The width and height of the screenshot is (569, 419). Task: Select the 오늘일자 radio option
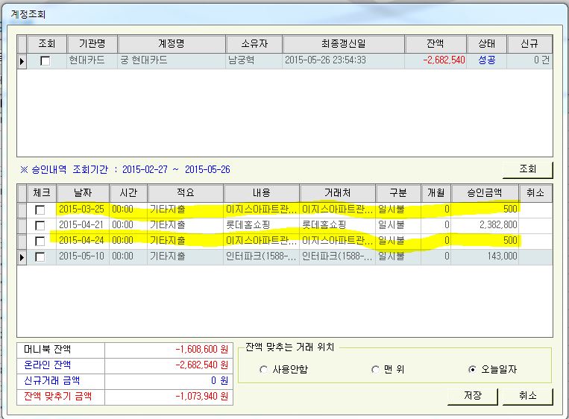pyautogui.click(x=471, y=369)
